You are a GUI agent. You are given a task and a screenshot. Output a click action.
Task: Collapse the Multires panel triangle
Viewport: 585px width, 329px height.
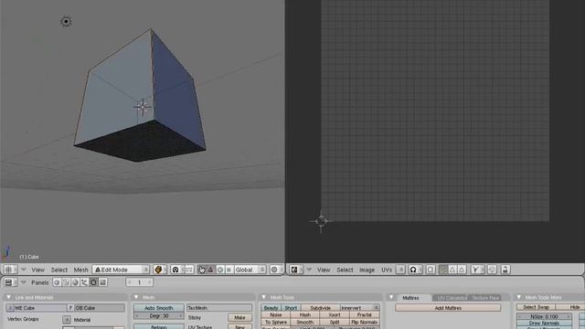click(x=391, y=297)
